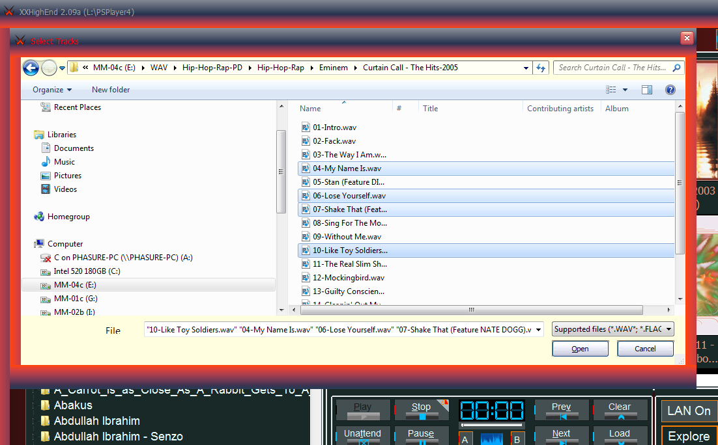The image size is (718, 445).
Task: Click the audio file icon of 01-Intro.wav
Action: 306,127
